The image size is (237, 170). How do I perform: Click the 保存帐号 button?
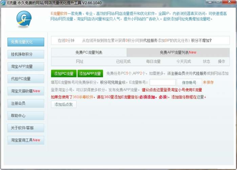click(x=189, y=82)
